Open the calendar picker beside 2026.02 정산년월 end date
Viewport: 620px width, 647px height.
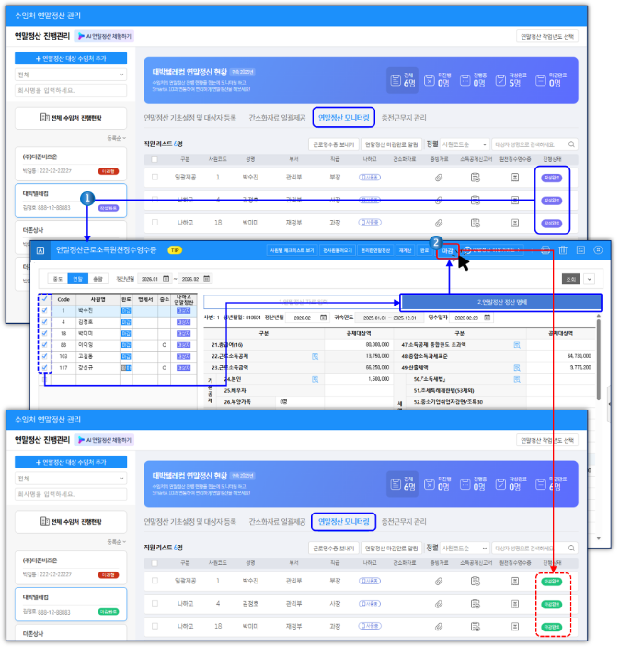206,279
